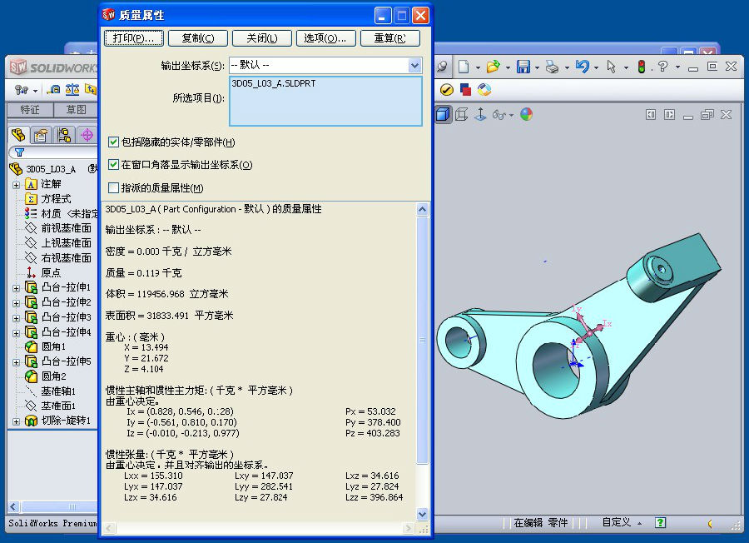Click the Save floppy disk icon

pos(523,67)
